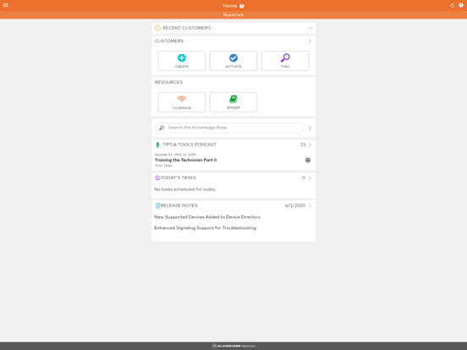The height and width of the screenshot is (350, 467).
Task: Click Release Notes heading text
Action: click(179, 205)
